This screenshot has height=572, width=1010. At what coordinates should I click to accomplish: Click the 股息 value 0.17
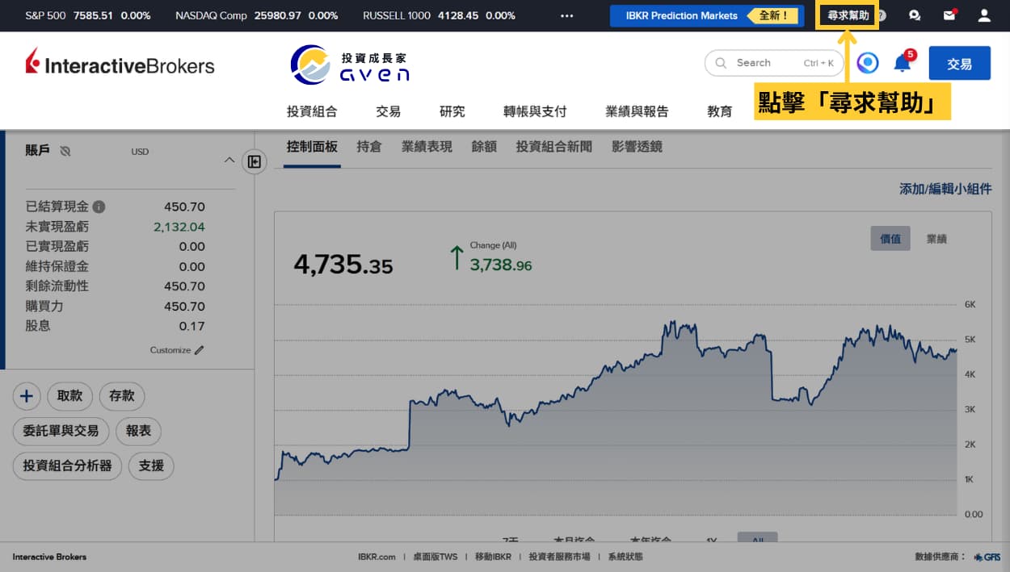click(x=191, y=326)
